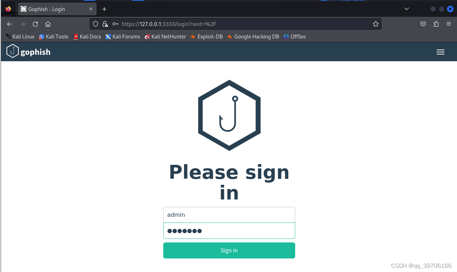Click the tracking protection shield icon
The width and height of the screenshot is (457, 272).
96,24
